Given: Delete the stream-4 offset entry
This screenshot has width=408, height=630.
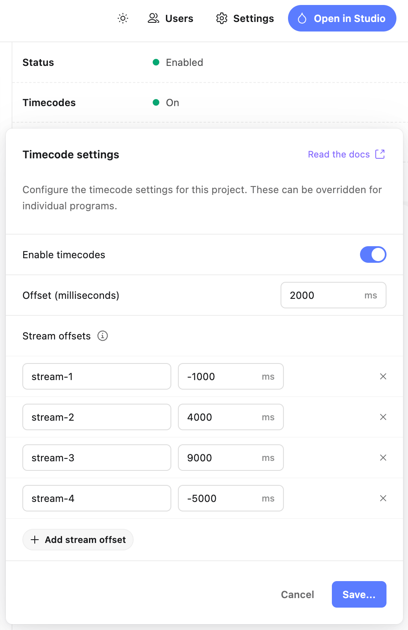Looking at the screenshot, I should 383,498.
